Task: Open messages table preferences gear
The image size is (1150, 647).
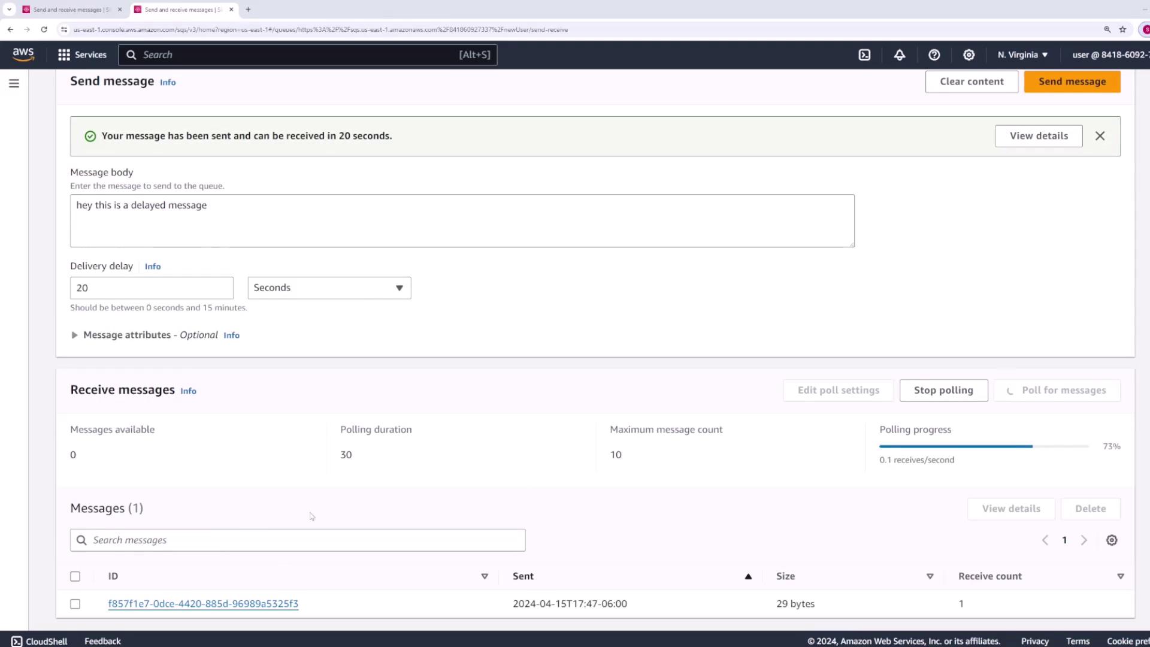Action: click(1112, 540)
